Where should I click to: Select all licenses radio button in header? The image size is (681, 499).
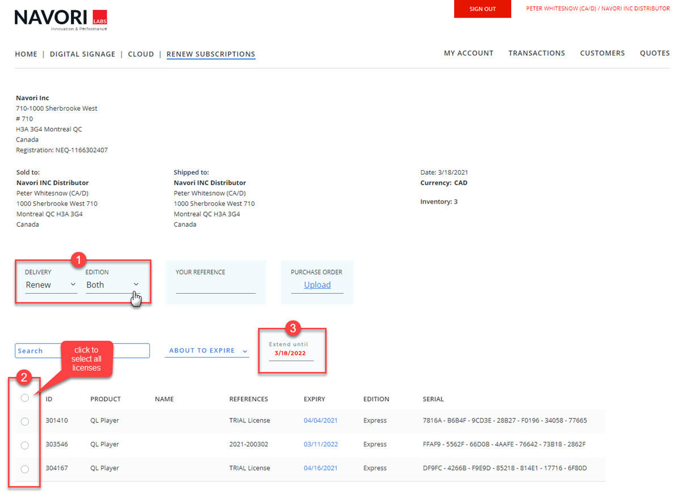click(24, 398)
